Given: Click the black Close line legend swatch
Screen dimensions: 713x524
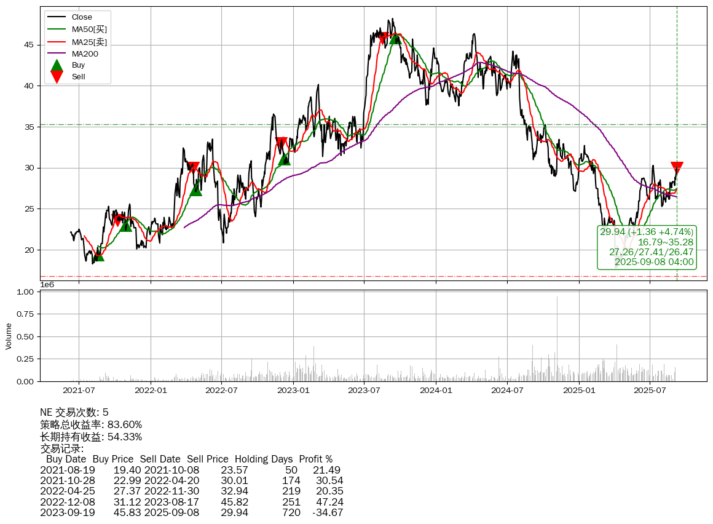Looking at the screenshot, I should tap(57, 17).
